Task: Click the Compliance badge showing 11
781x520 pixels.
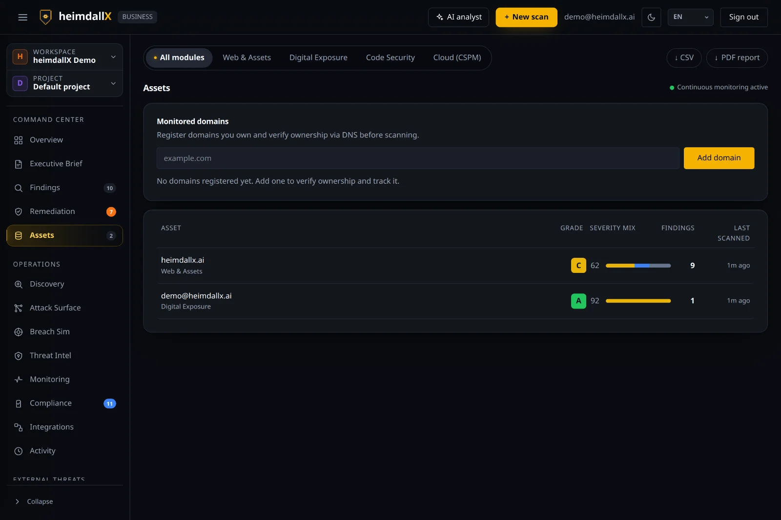Action: (110, 404)
